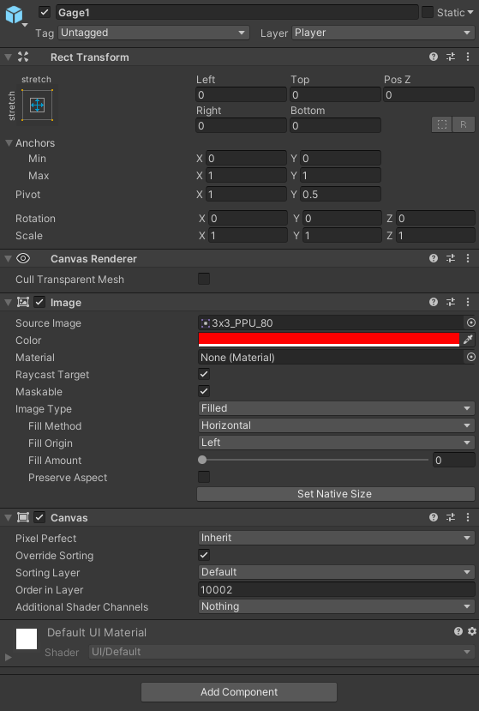
Task: Open Default UI Material settings gear
Action: (472, 631)
